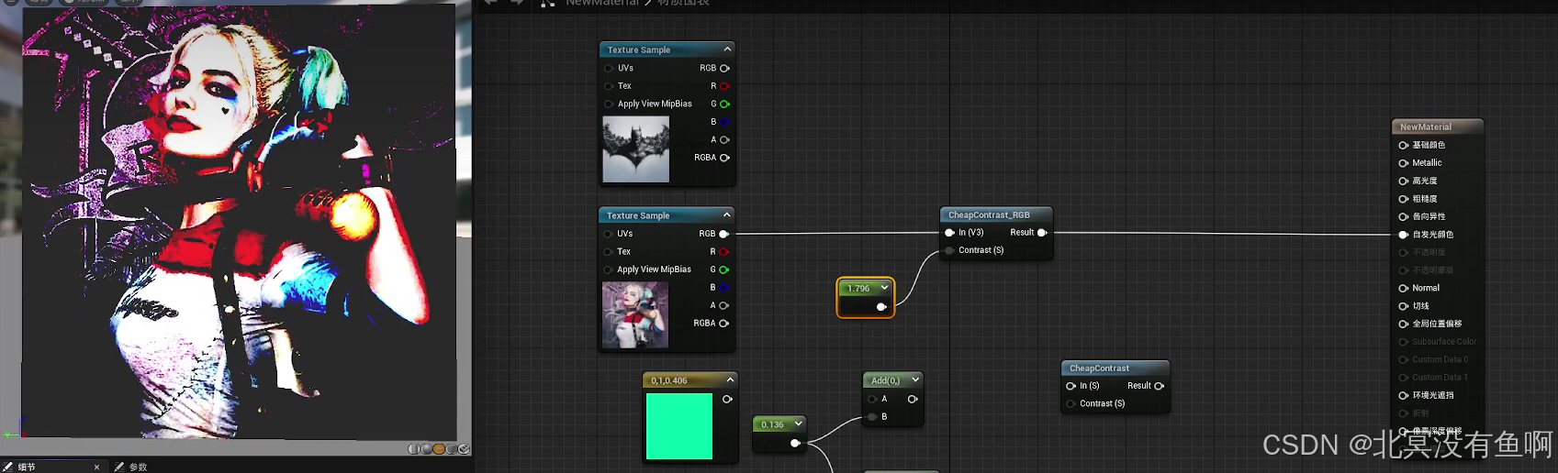1558x473 pixels.
Task: Click Result pin on CheapContrast node
Action: coord(1159,386)
